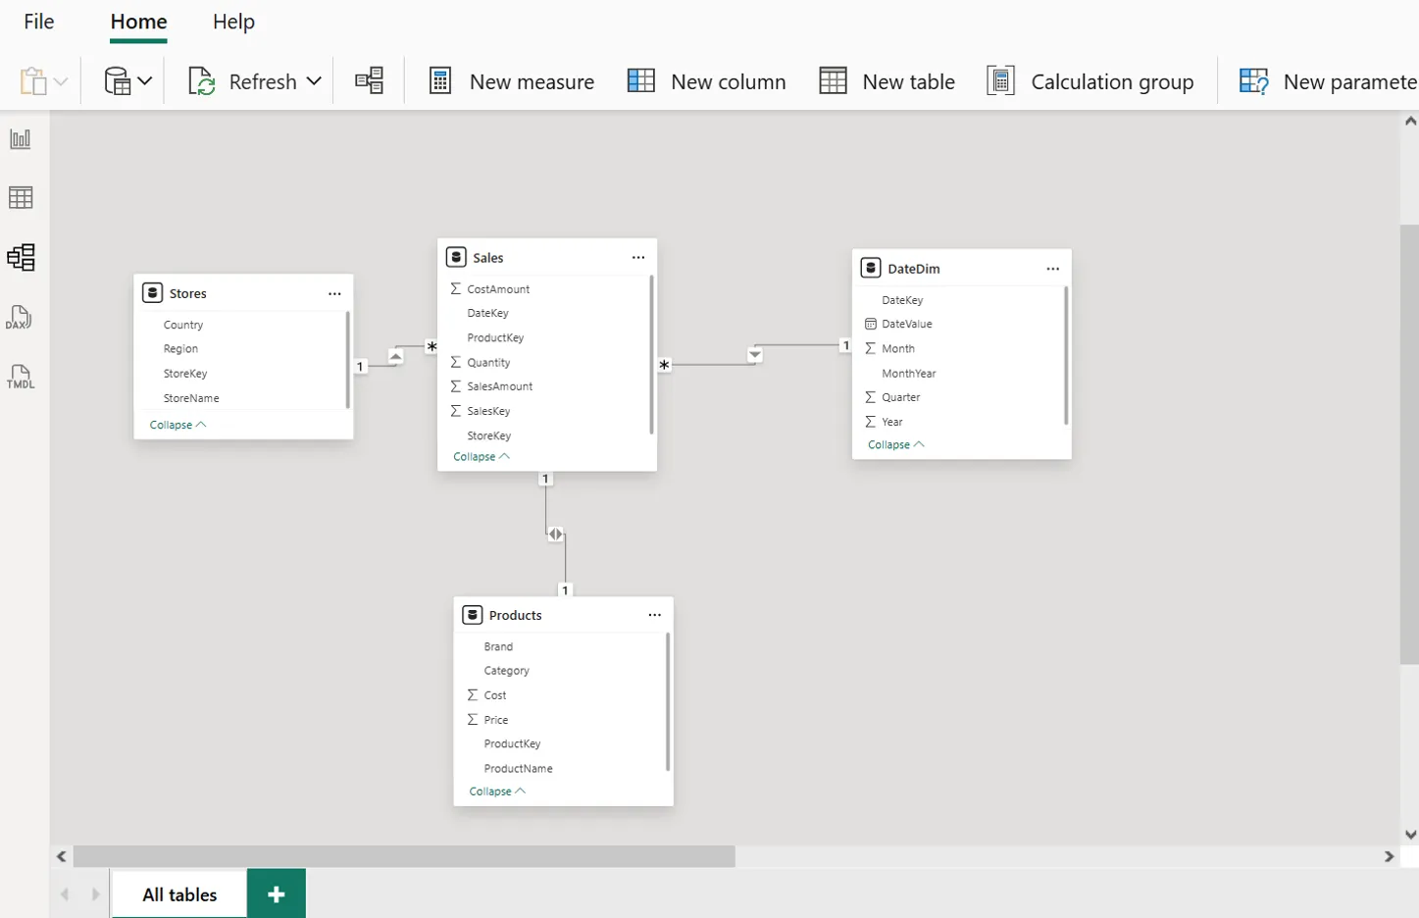
Task: Select the Model view sidebar icon
Action: 21,257
